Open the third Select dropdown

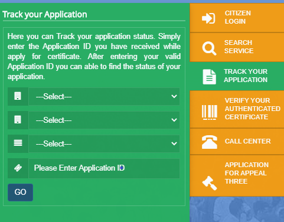click(104, 143)
